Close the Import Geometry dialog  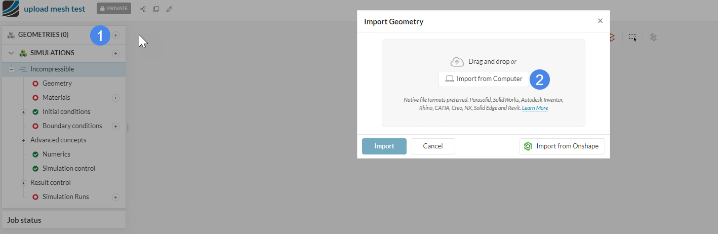point(600,21)
